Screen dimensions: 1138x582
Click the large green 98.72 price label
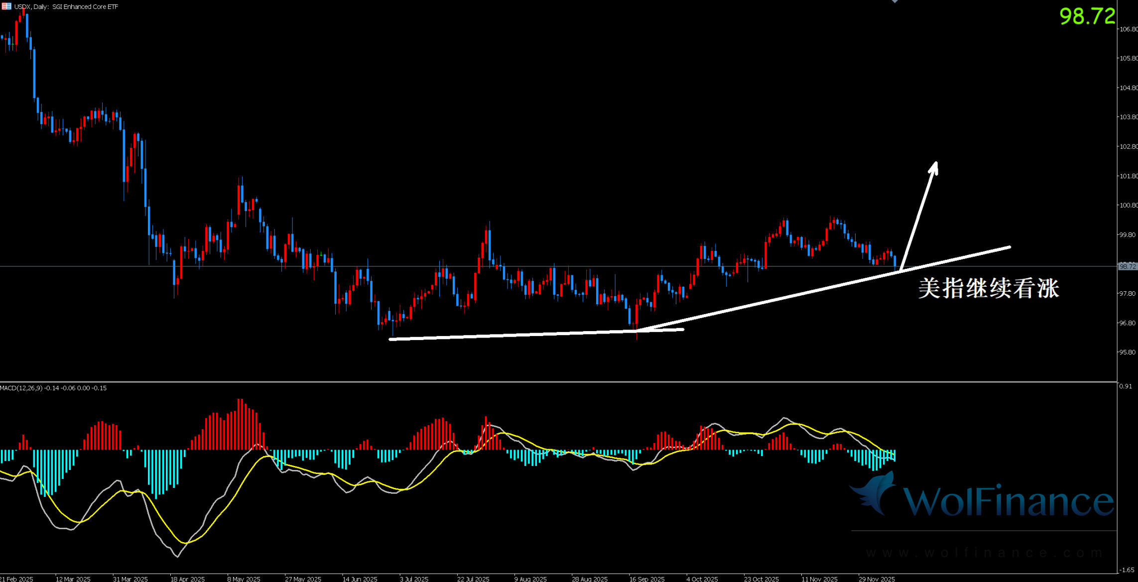pos(1087,16)
